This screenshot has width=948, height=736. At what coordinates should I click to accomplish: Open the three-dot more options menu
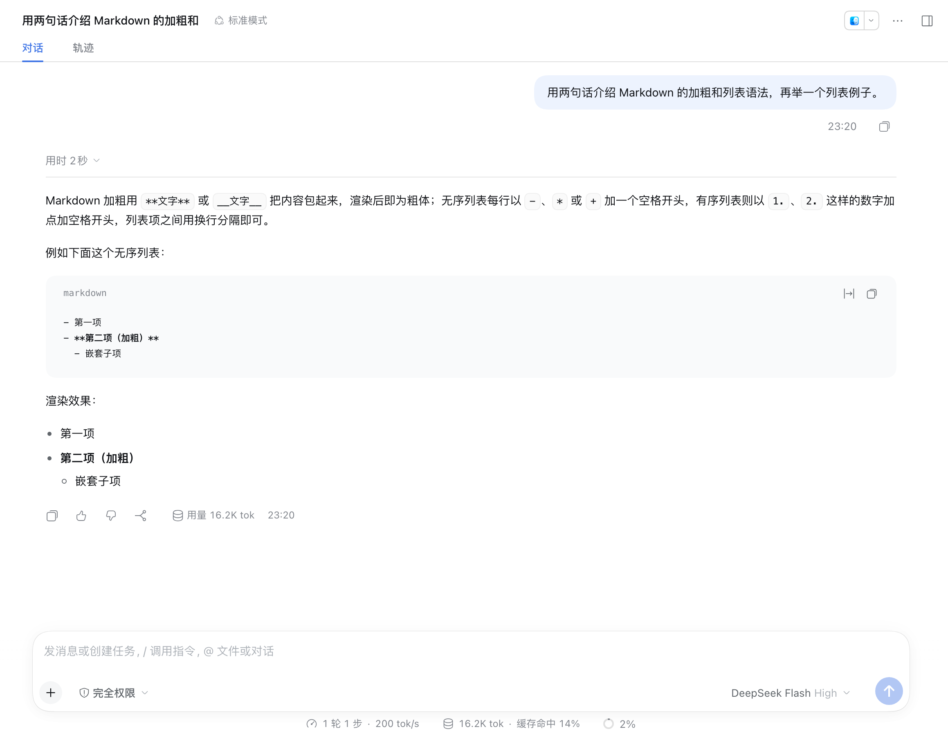tap(898, 20)
